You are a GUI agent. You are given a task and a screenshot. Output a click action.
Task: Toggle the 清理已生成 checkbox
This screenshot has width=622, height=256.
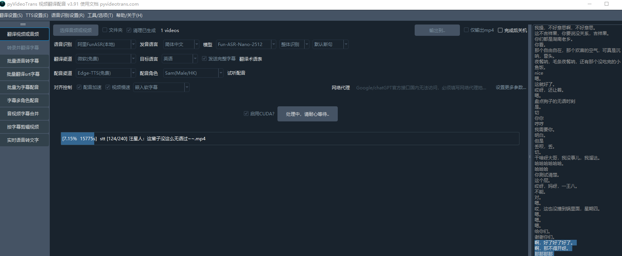129,30
